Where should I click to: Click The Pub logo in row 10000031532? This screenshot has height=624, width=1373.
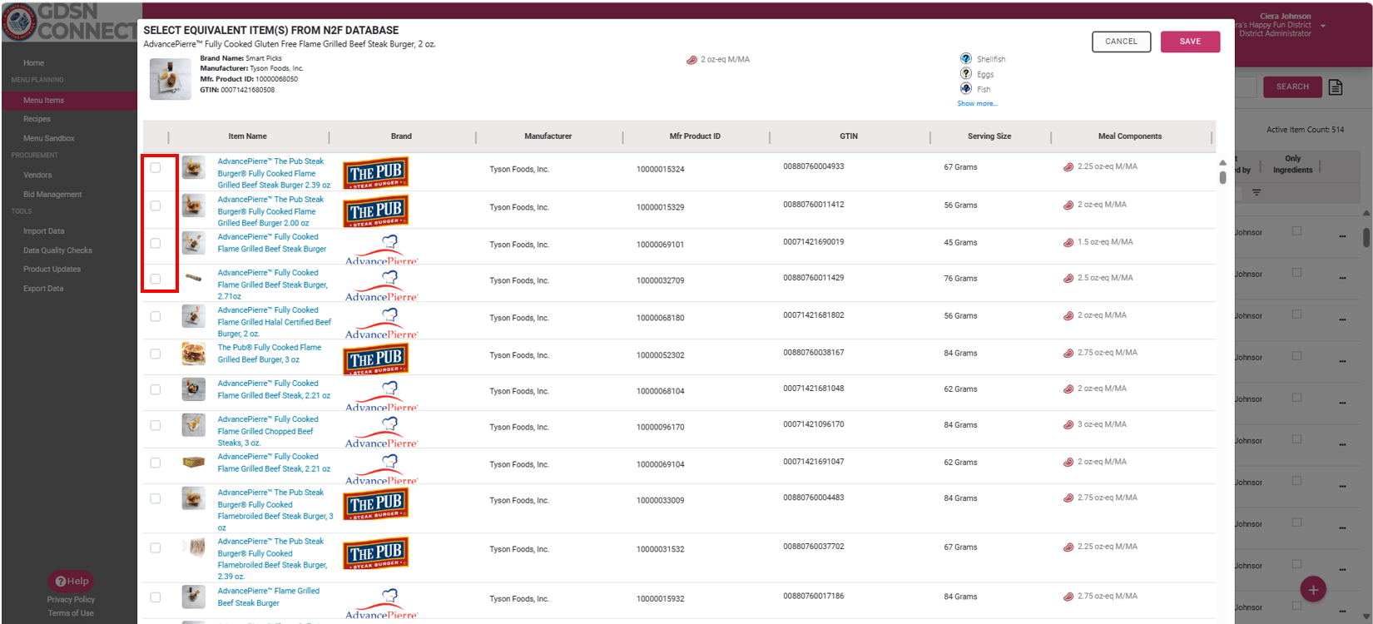coord(376,553)
